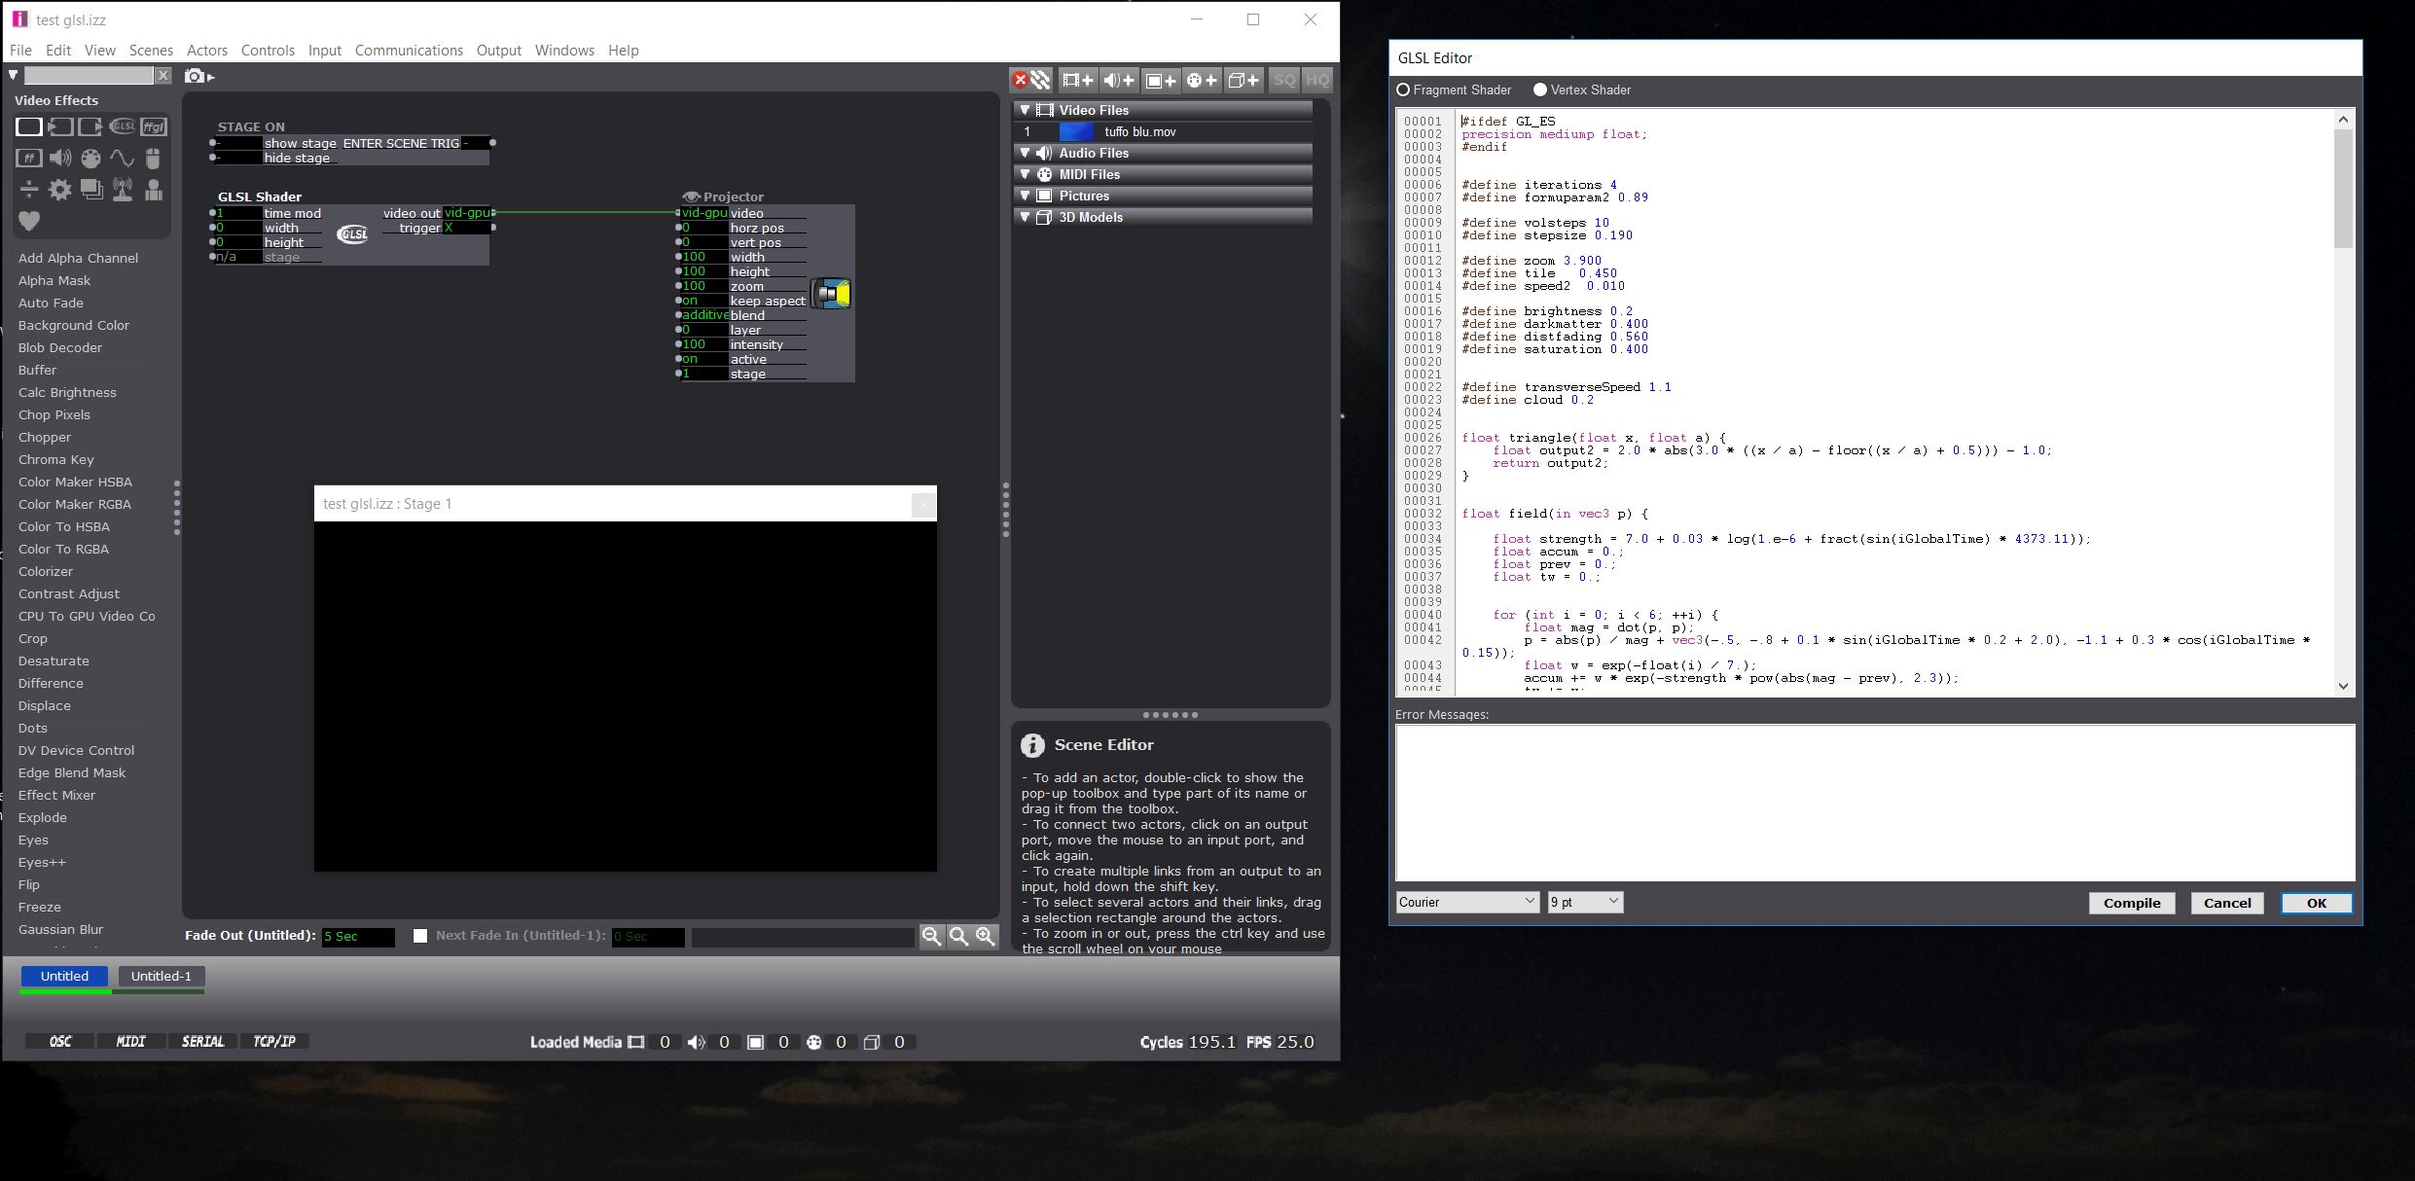Select the Effects menu item
The height and width of the screenshot is (1181, 2415).
coord(57,100)
